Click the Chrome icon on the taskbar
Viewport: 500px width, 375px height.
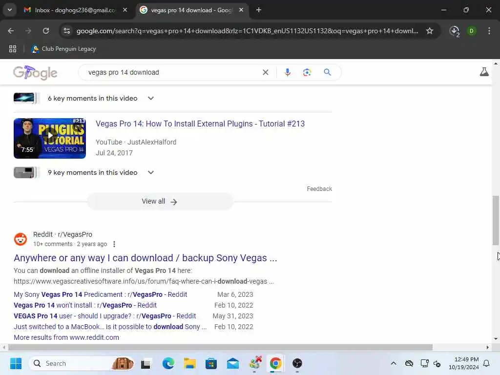tap(276, 363)
